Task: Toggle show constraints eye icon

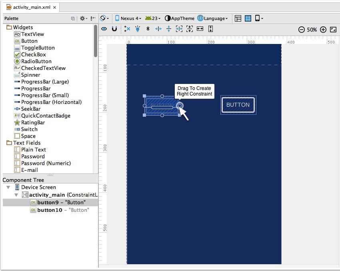Action: [x=104, y=29]
